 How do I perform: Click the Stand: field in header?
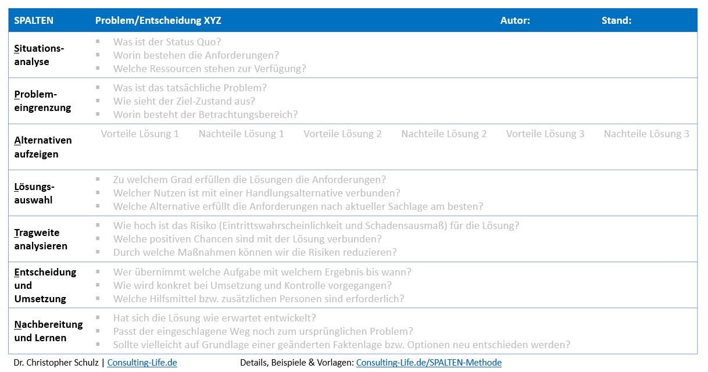(x=616, y=20)
